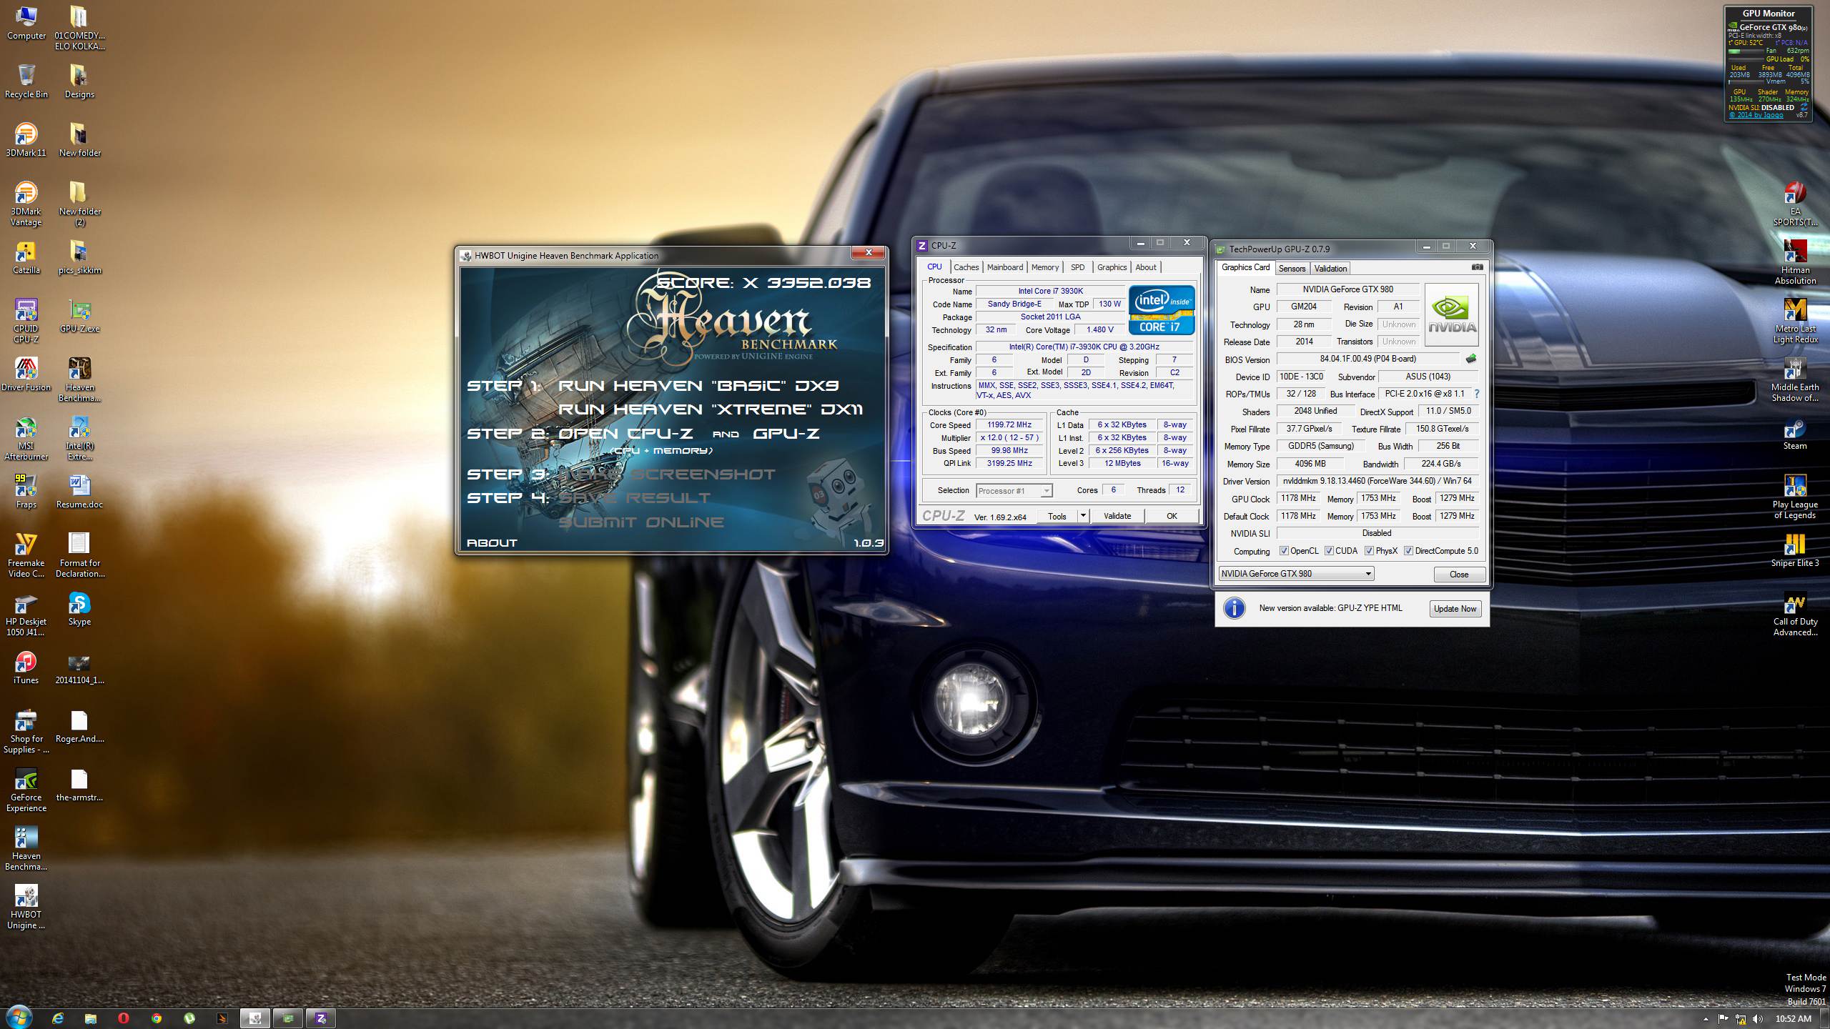Image resolution: width=1830 pixels, height=1029 pixels.
Task: Open the Catzilla desktop icon
Action: (26, 257)
